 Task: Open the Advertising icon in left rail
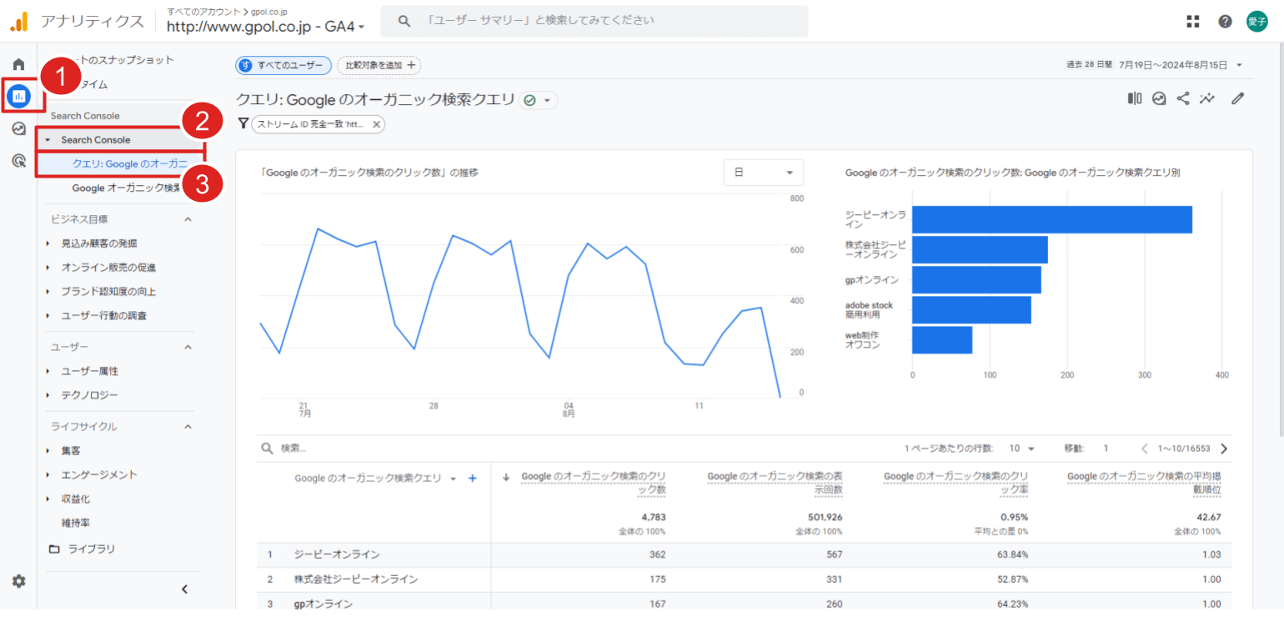click(x=18, y=160)
